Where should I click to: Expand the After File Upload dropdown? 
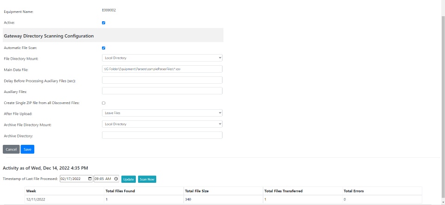[162, 113]
